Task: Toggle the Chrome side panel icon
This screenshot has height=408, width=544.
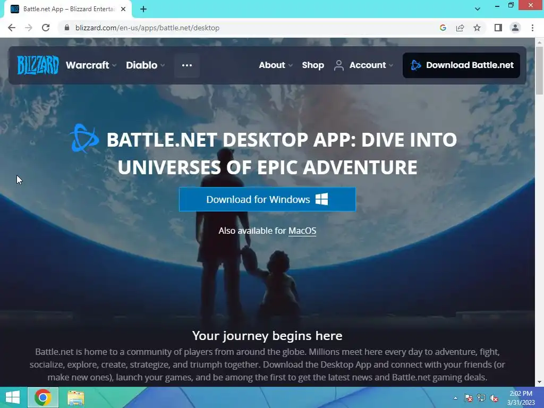Action: (x=498, y=28)
